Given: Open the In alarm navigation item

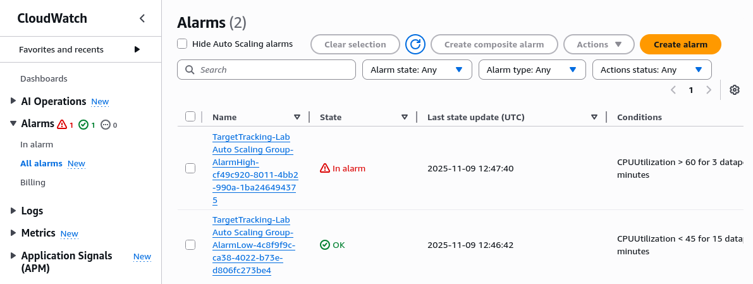Looking at the screenshot, I should click(37, 144).
